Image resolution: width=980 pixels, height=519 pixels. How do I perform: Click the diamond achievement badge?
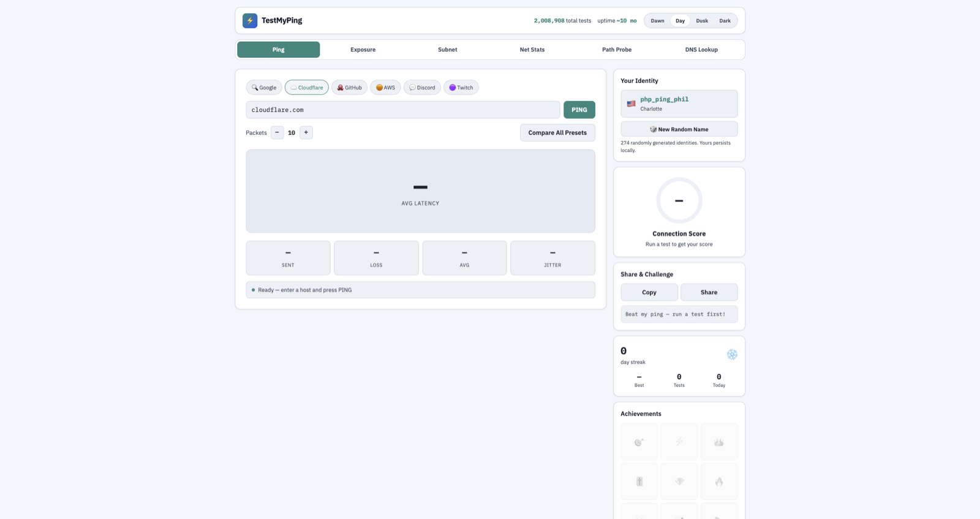pyautogui.click(x=679, y=482)
